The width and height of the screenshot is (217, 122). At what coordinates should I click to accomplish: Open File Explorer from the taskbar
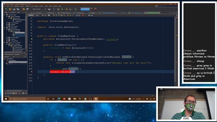75,99
